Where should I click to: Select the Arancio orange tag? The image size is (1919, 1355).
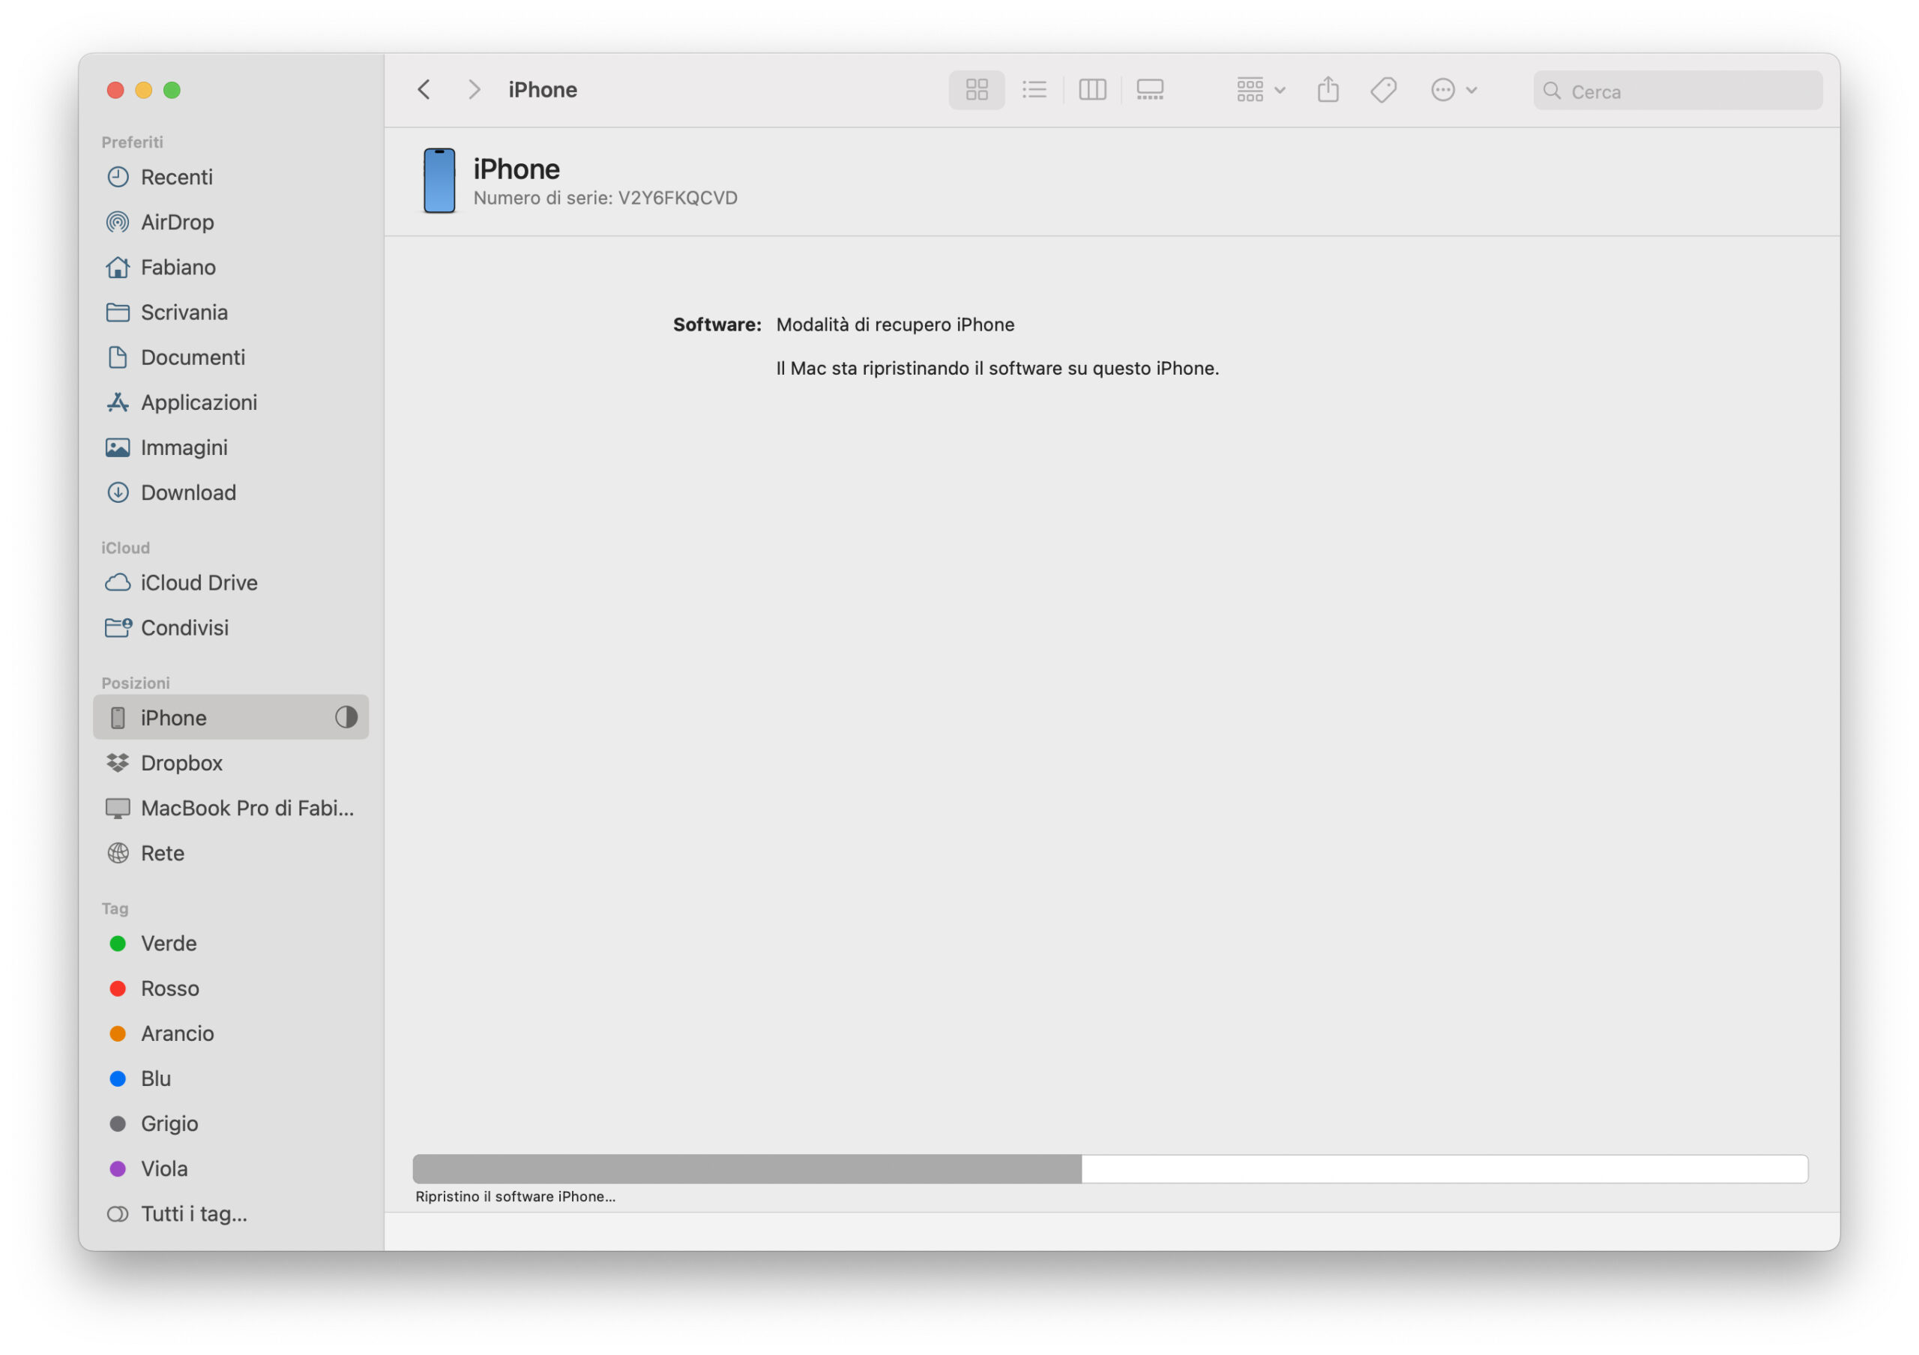(x=231, y=1034)
